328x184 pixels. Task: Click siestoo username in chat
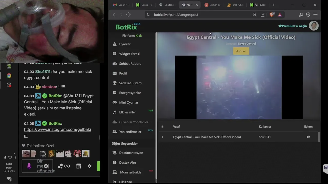49,87
